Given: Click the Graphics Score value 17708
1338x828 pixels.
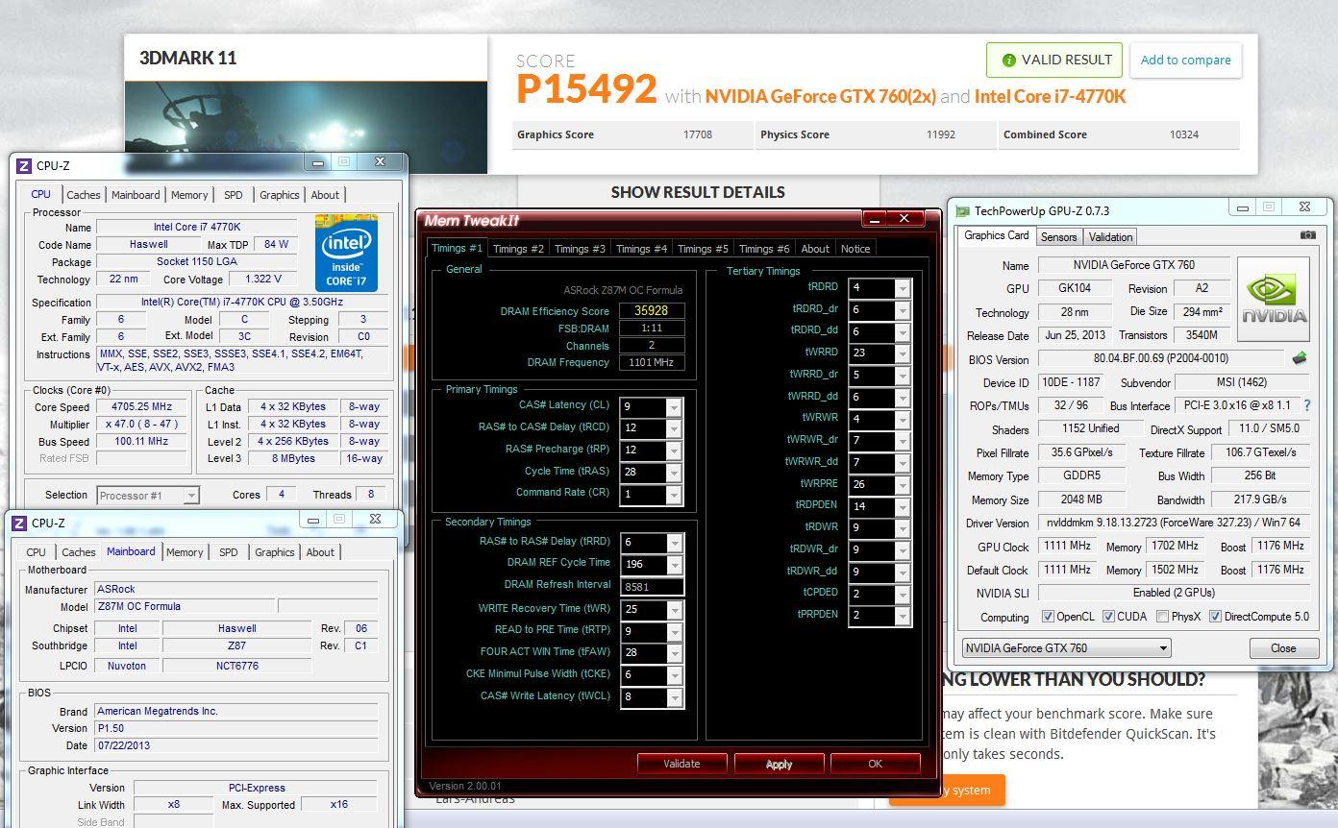Looking at the screenshot, I should (698, 134).
